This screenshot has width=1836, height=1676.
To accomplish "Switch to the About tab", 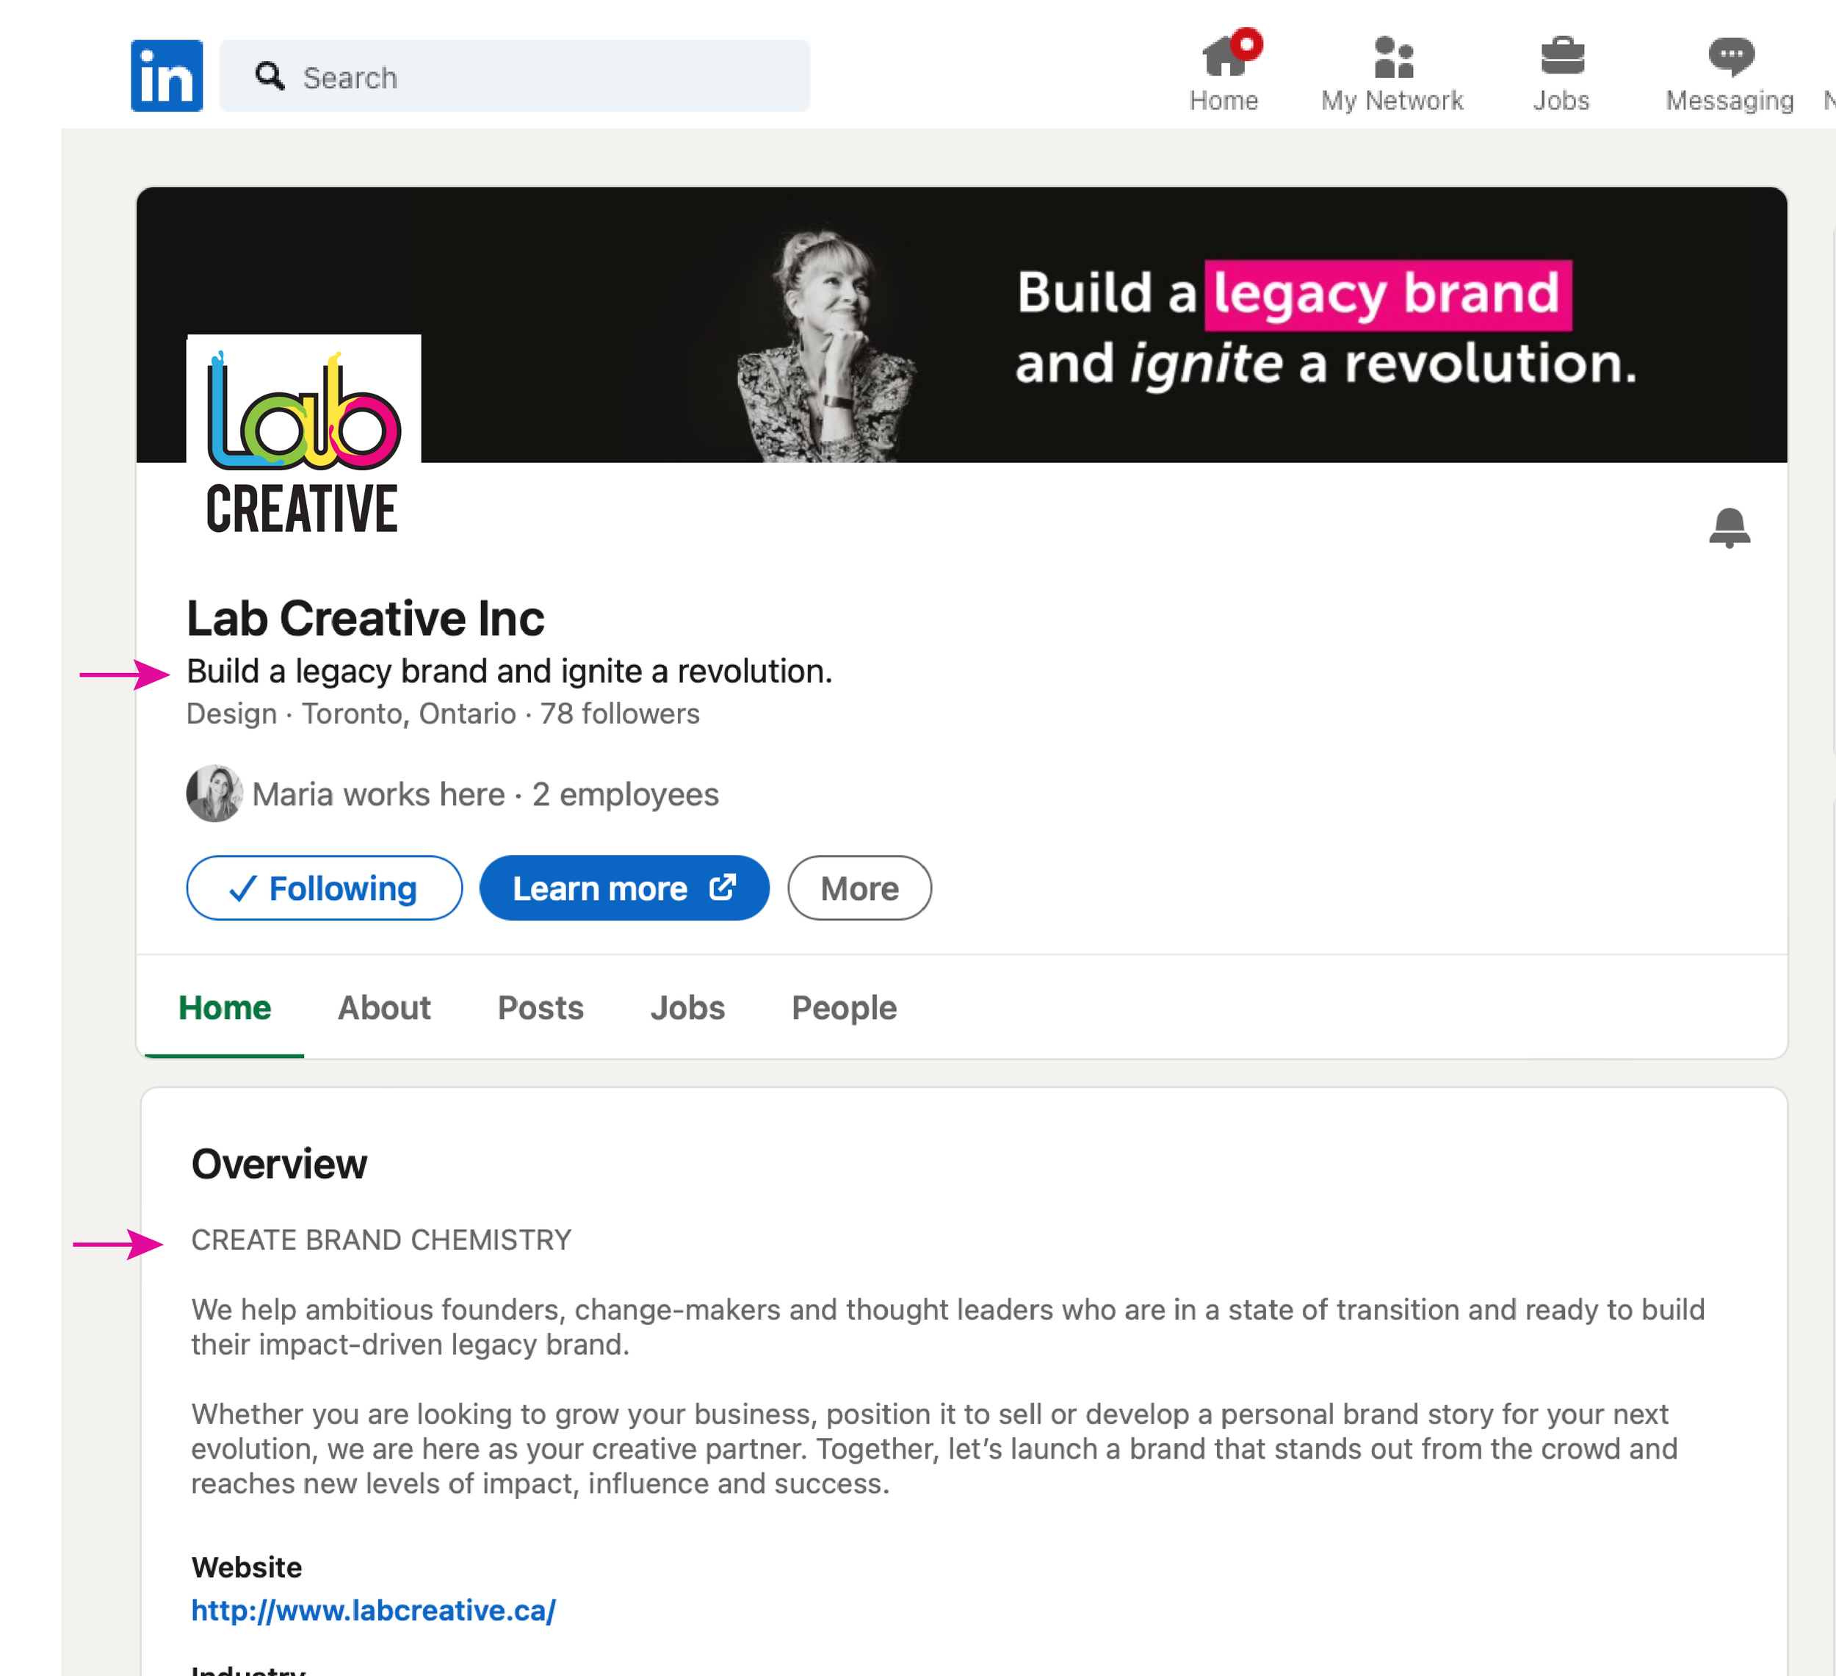I will click(x=383, y=1008).
